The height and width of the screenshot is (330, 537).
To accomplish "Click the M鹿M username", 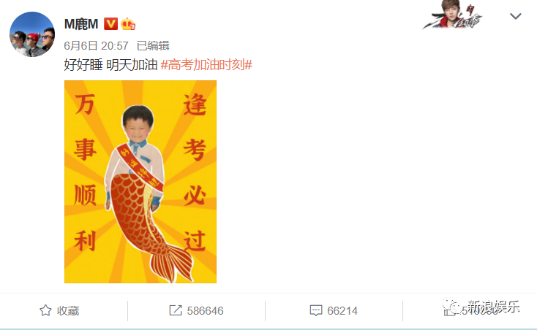I will click(x=81, y=24).
